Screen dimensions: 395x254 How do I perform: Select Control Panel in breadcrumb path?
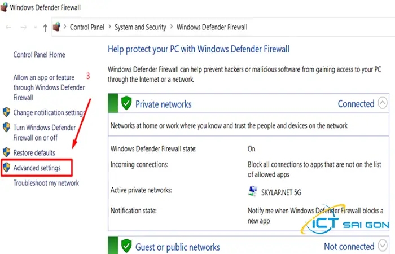coord(86,27)
